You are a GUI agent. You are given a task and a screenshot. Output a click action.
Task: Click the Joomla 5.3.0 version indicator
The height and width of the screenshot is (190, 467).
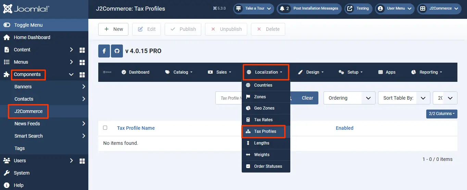(219, 9)
